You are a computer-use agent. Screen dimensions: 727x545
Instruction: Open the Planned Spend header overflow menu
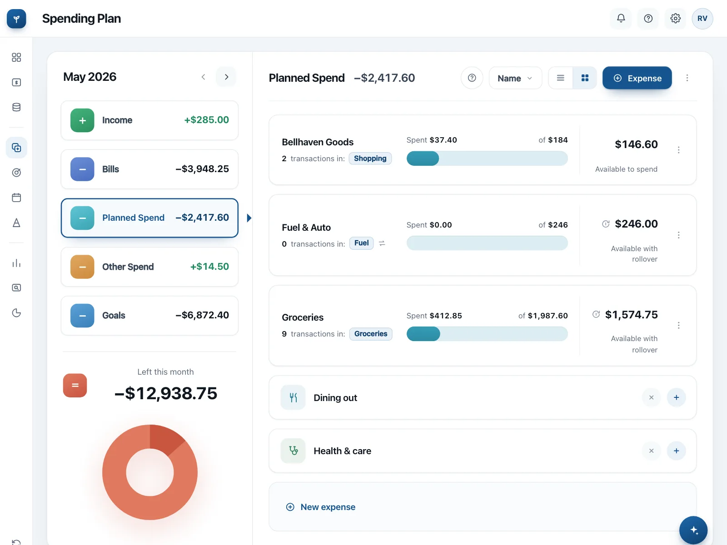point(687,78)
